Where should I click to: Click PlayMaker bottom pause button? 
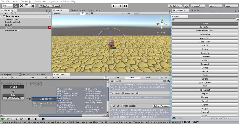pyautogui.click(x=36, y=119)
